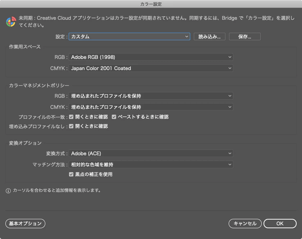
Task: Open color management policy CMYK dropdown
Action: coord(151,107)
